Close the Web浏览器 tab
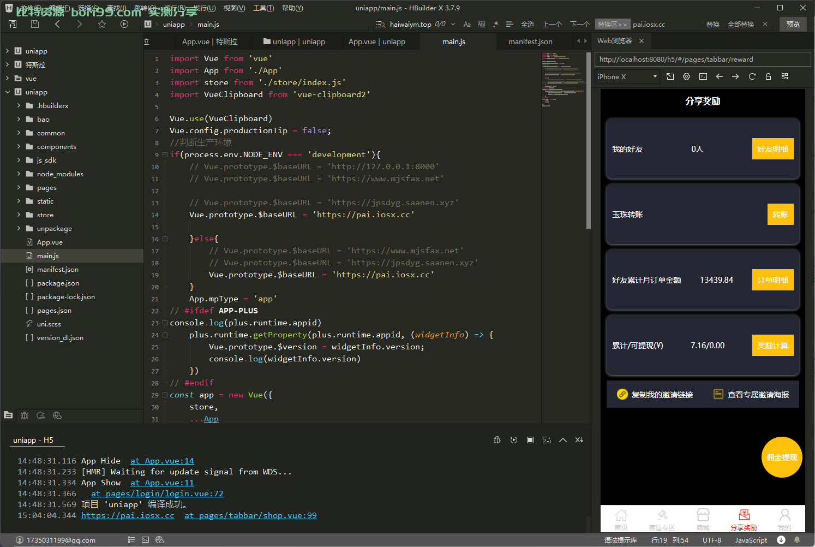The width and height of the screenshot is (815, 547). [x=642, y=41]
